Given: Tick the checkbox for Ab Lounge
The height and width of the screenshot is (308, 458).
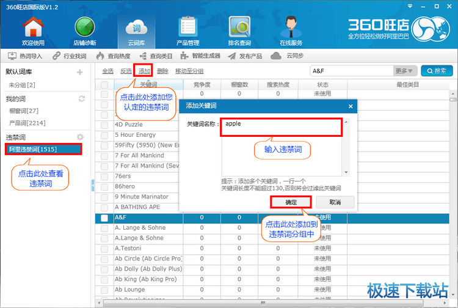Looking at the screenshot, I should [104, 290].
